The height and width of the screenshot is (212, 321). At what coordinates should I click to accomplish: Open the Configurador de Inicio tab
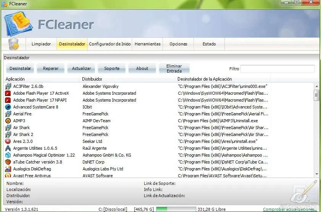pos(110,44)
